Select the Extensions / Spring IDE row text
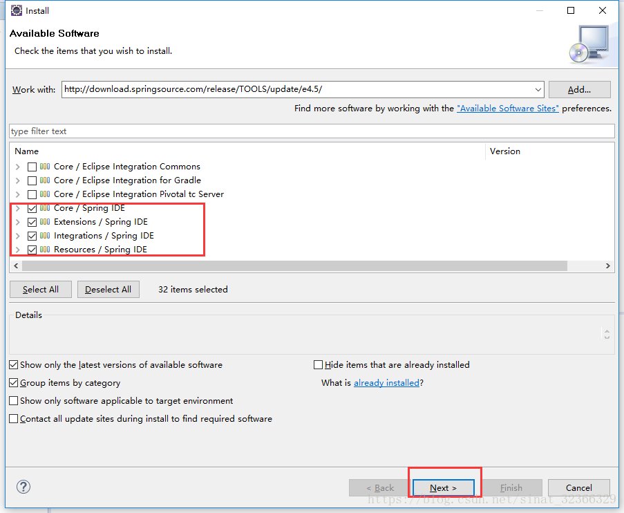 (x=101, y=222)
